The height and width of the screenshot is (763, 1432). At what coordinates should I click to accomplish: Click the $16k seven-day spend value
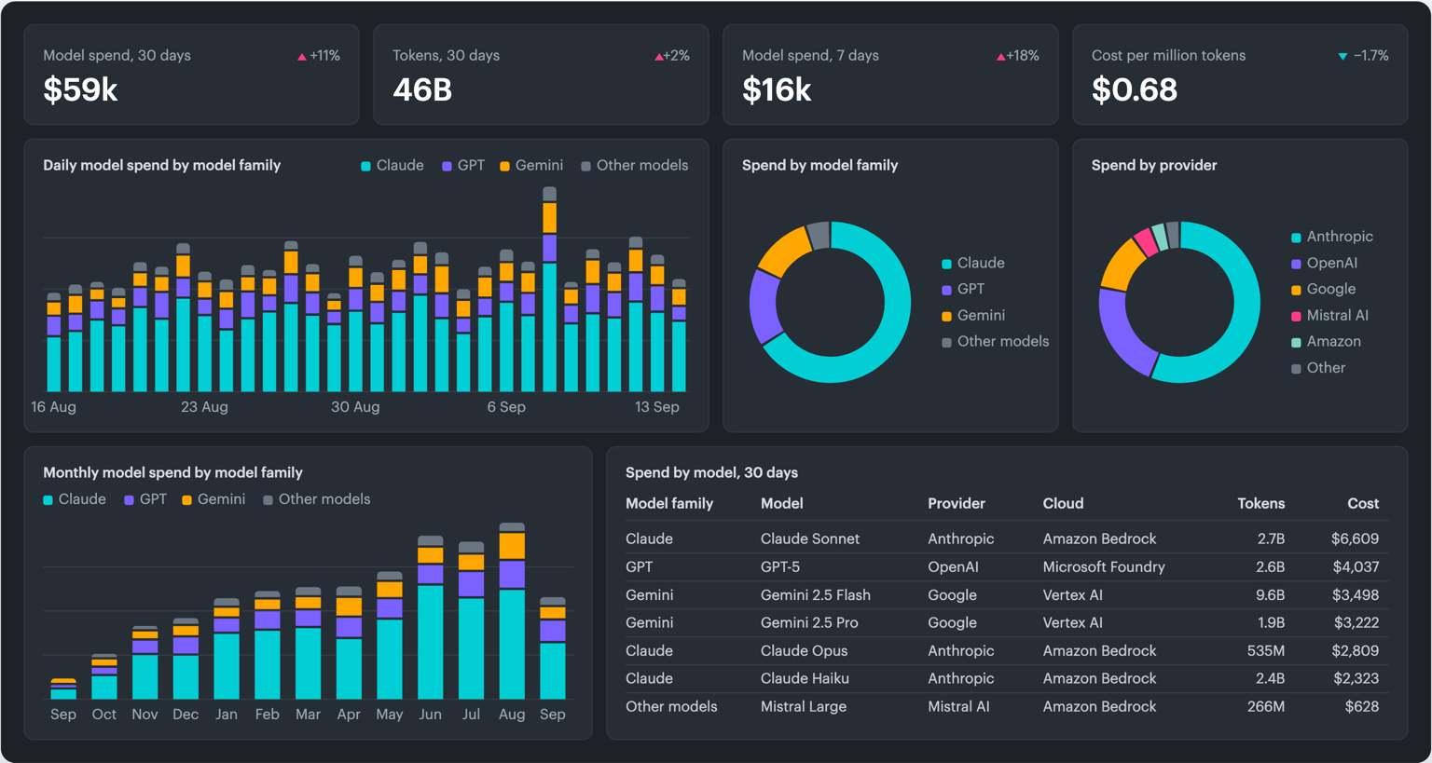(777, 90)
